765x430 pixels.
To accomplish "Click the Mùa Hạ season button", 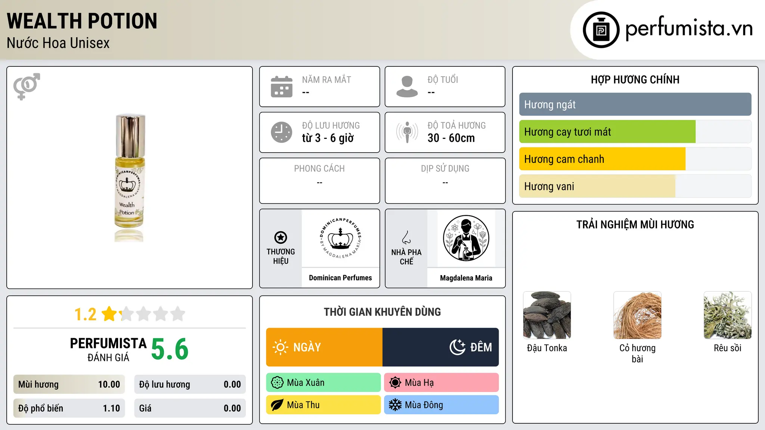I will point(442,383).
